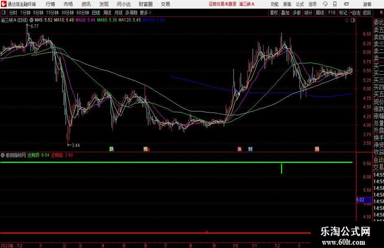The height and width of the screenshot is (248, 384).
Task: Select the 日线 daily period tab
Action: pyautogui.click(x=96, y=13)
